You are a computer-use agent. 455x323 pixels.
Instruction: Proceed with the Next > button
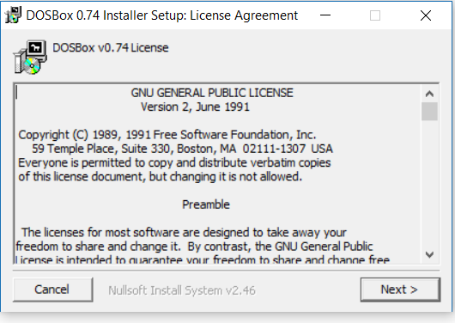tap(400, 289)
